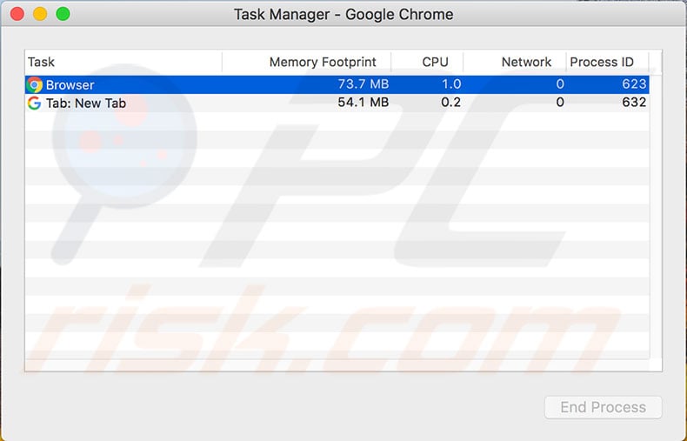Sort by the Process ID column header
This screenshot has height=441, width=687.
(x=607, y=62)
